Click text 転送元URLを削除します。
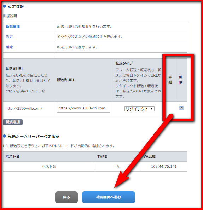The width and height of the screenshot is (203, 210). (x=77, y=47)
